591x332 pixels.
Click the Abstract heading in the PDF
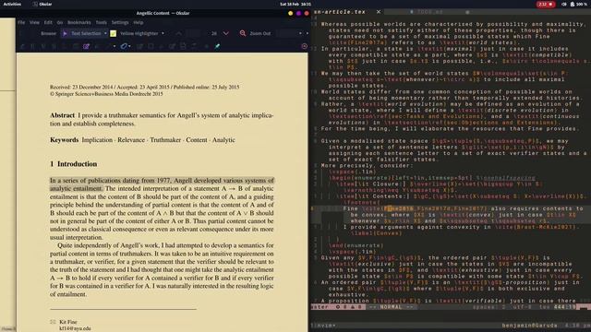(62, 115)
